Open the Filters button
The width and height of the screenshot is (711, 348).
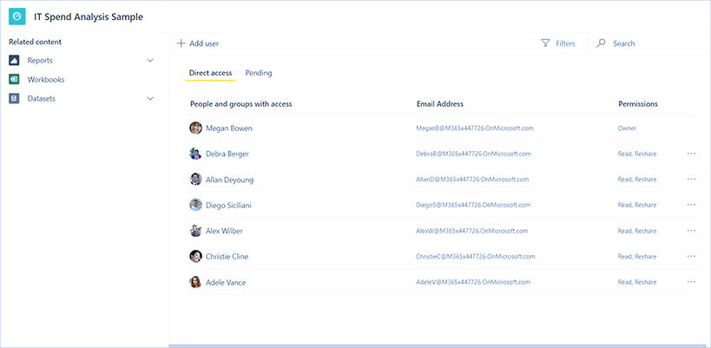point(558,43)
